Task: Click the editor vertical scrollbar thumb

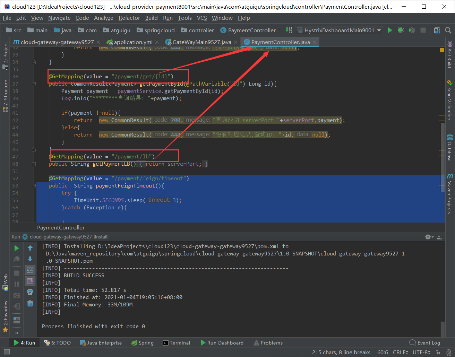Action: [443, 157]
